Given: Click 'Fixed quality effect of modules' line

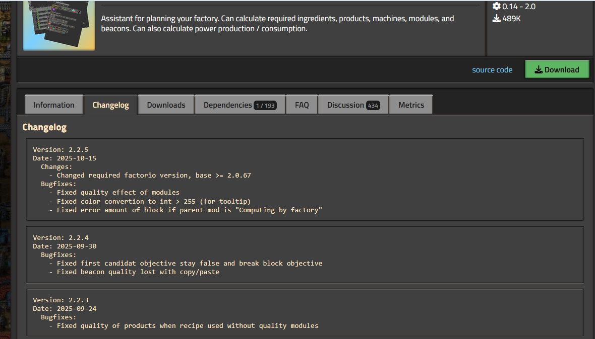Looking at the screenshot, I should coord(114,192).
